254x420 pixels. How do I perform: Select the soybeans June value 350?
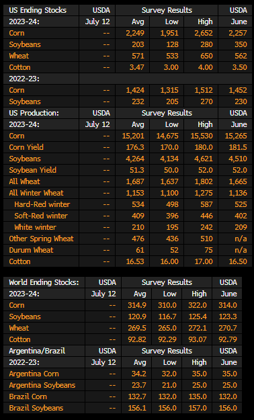pyautogui.click(x=241, y=44)
